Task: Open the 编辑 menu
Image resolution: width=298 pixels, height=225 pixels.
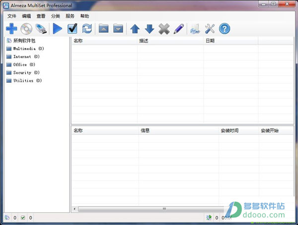Action: coord(26,16)
